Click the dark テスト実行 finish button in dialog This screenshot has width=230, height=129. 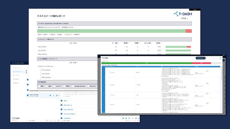[201, 58]
